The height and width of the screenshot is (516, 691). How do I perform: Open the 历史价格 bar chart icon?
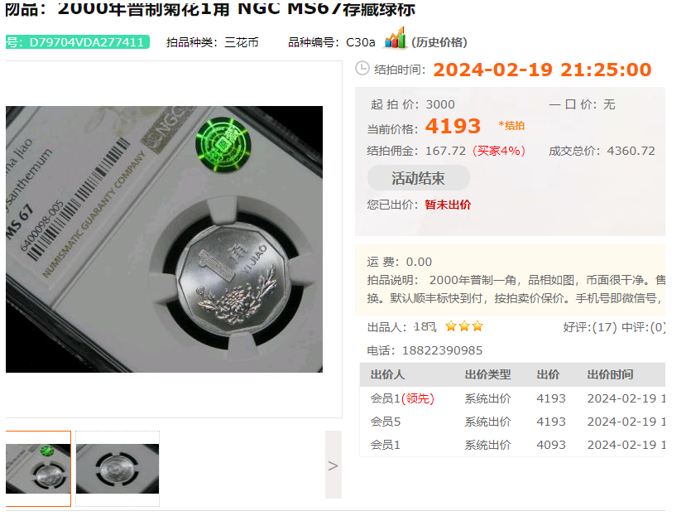click(x=396, y=38)
